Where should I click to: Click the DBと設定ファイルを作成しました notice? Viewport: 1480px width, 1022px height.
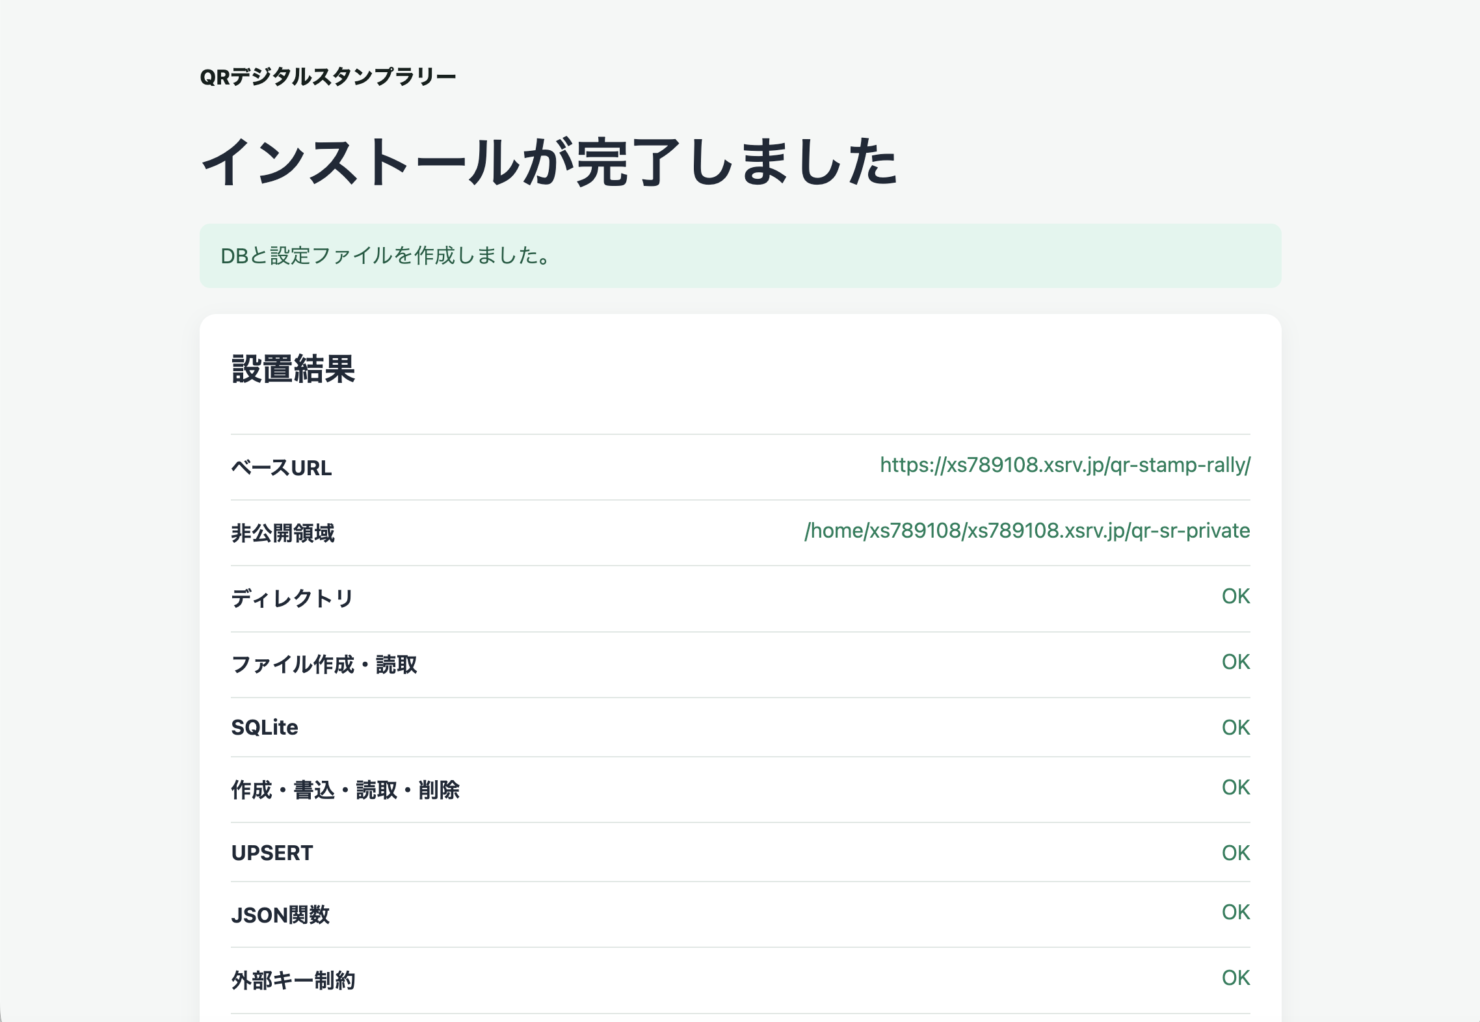tap(740, 255)
